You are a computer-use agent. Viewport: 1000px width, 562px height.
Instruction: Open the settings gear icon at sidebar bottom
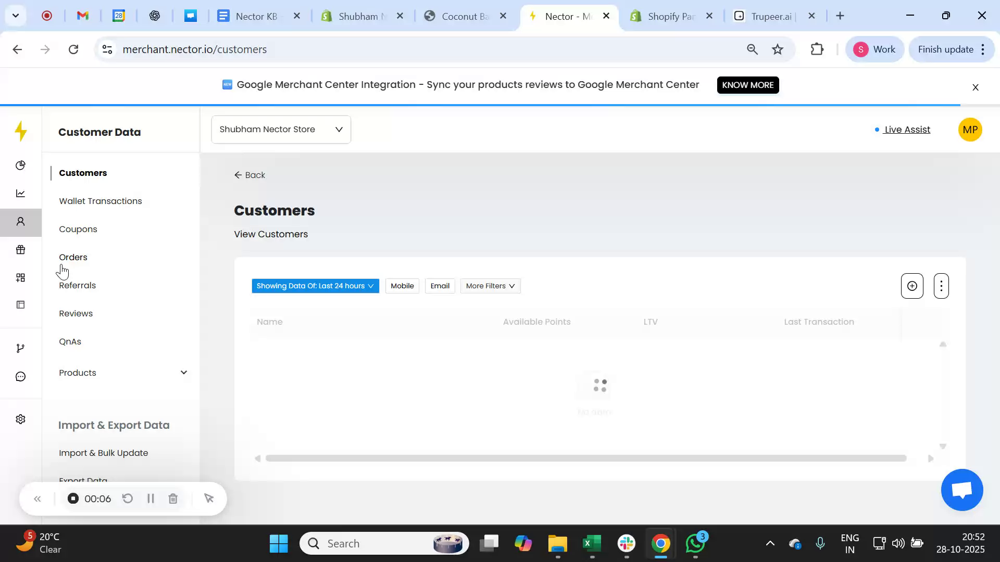coord(20,419)
